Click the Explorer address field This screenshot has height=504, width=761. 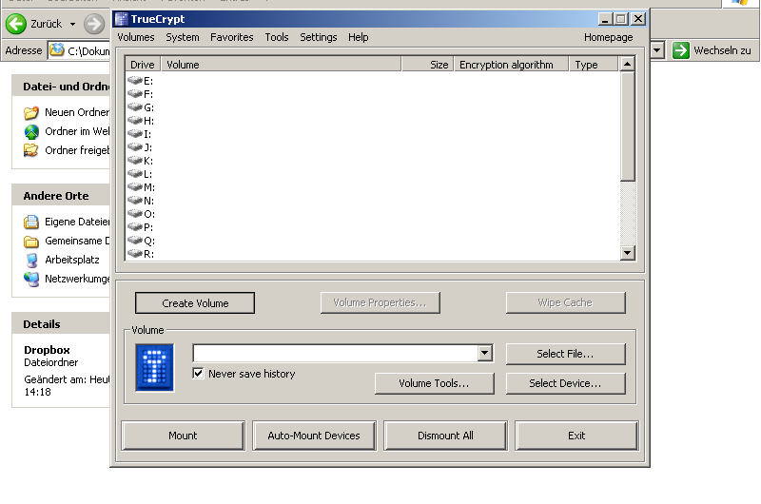pos(80,50)
